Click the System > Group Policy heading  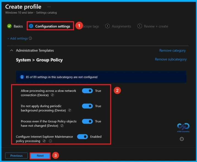(x=39, y=60)
